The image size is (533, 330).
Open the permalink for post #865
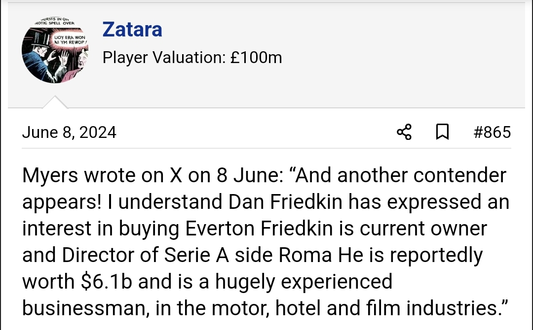click(x=492, y=132)
